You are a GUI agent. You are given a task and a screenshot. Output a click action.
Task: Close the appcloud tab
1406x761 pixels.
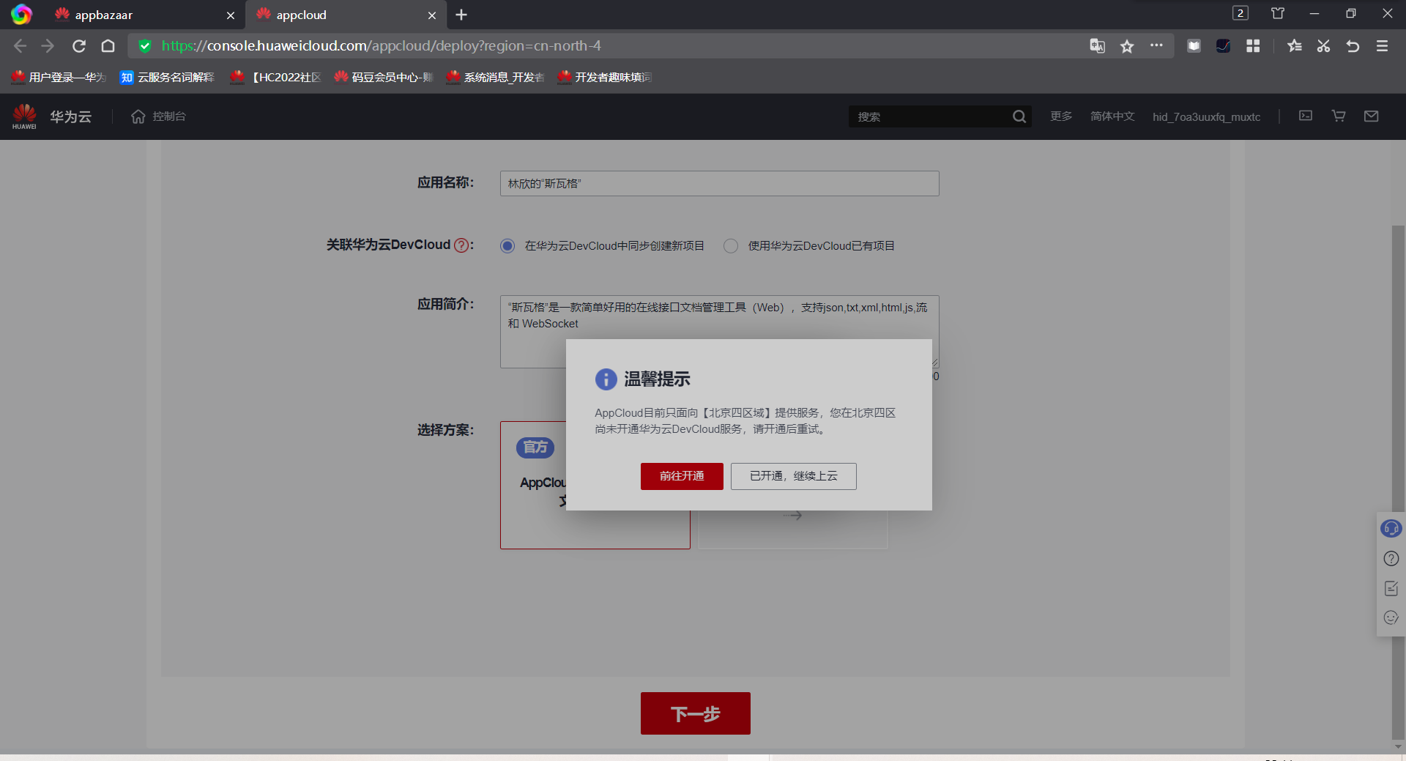(x=432, y=15)
